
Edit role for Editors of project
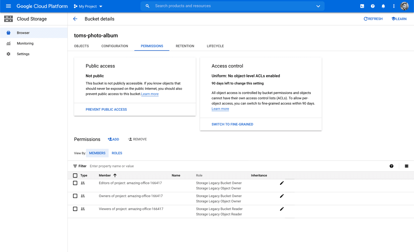[x=282, y=183]
